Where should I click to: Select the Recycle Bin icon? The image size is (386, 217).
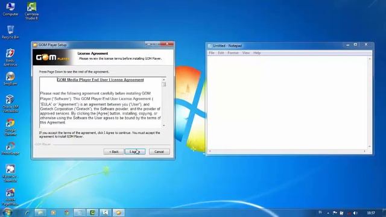[x=10, y=32]
